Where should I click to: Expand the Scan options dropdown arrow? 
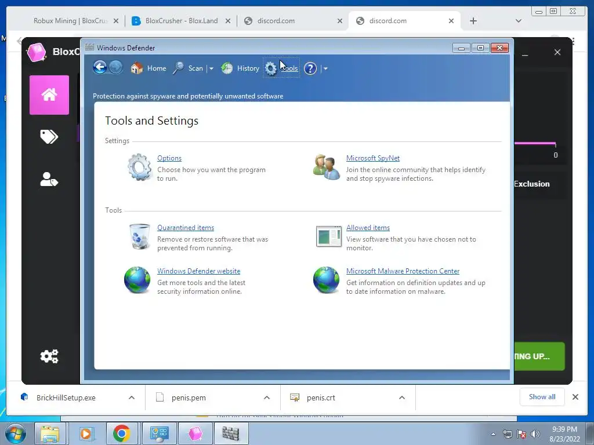pos(211,68)
